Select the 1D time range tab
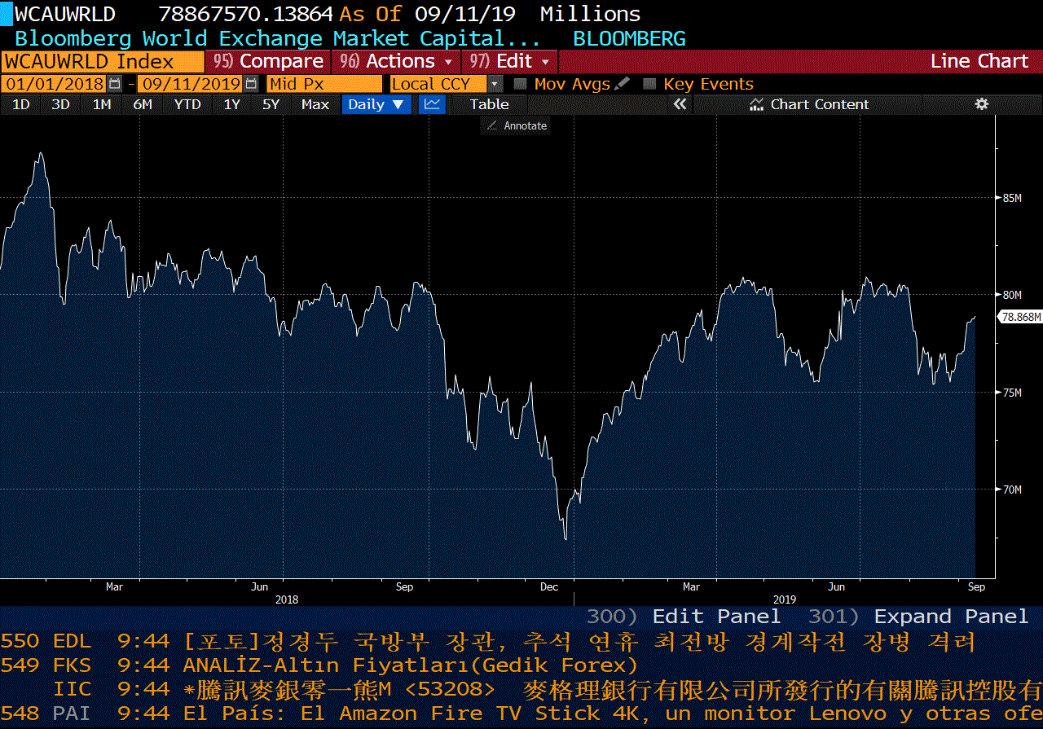 pyautogui.click(x=21, y=104)
